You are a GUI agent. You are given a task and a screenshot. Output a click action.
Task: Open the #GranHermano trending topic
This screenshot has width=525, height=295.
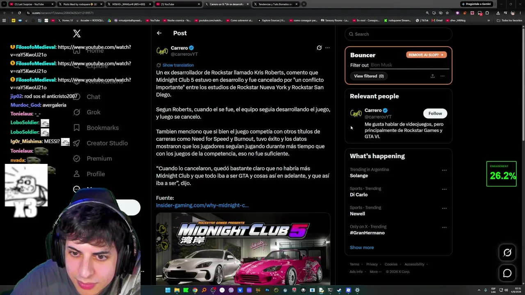(367, 233)
